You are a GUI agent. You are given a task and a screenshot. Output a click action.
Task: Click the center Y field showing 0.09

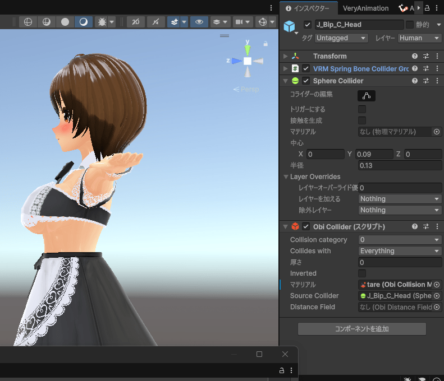click(374, 154)
